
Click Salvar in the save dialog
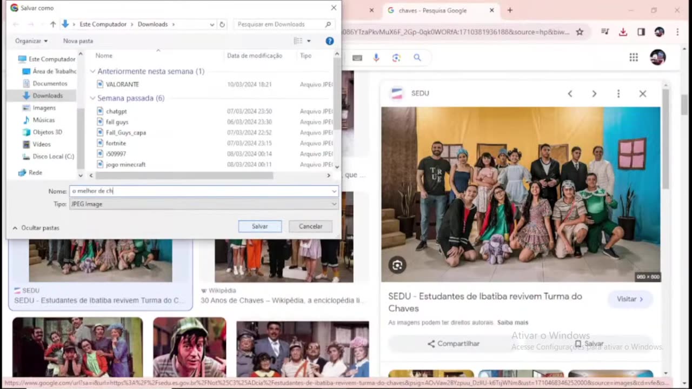[x=260, y=226]
